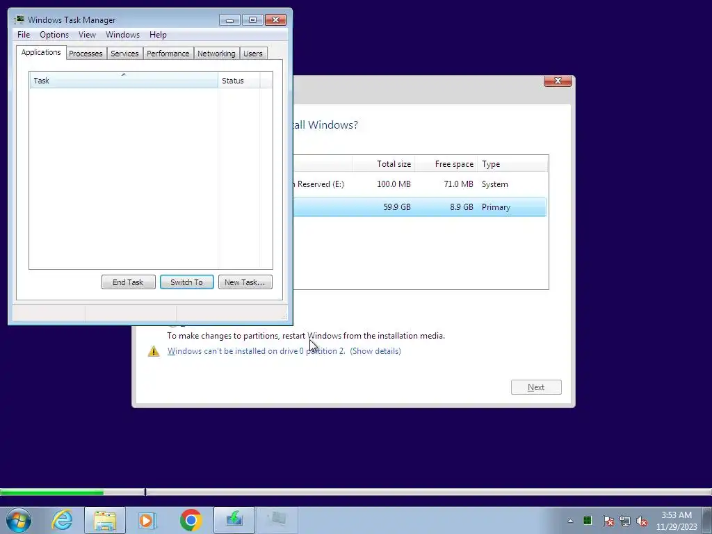Click the green setup progress bar
The width and height of the screenshot is (712, 534).
point(51,492)
